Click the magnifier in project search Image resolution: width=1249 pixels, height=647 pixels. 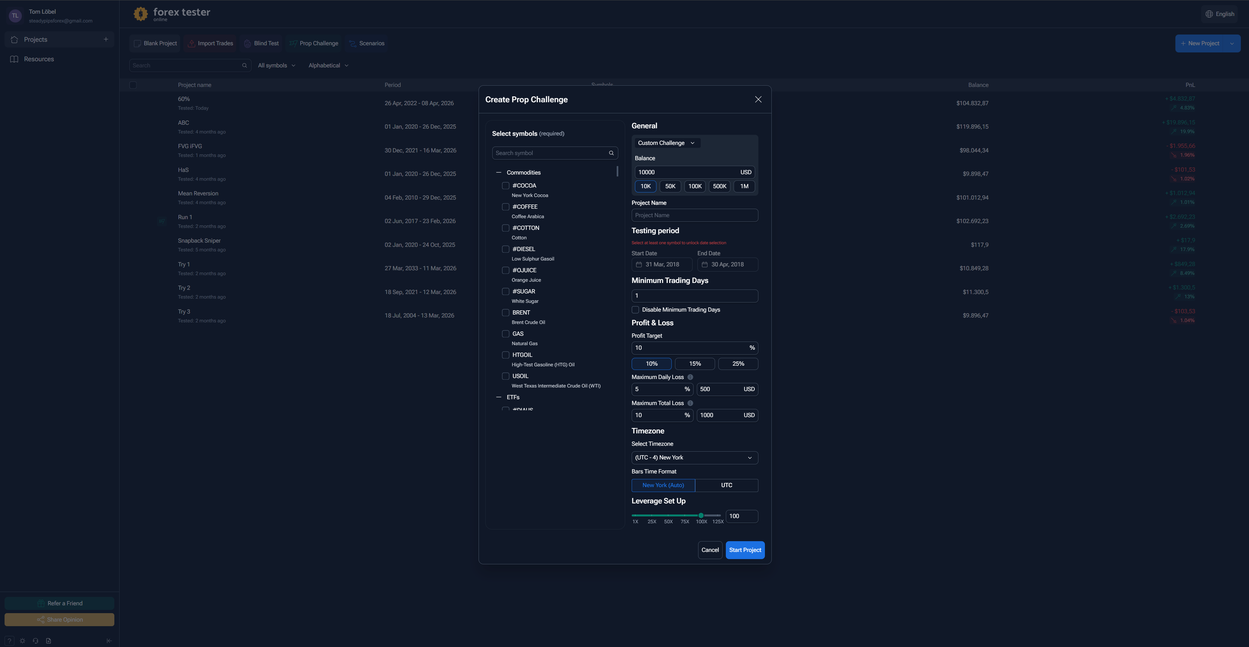pyautogui.click(x=244, y=65)
